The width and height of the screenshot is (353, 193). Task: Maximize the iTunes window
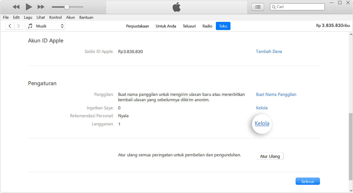(x=340, y=3)
